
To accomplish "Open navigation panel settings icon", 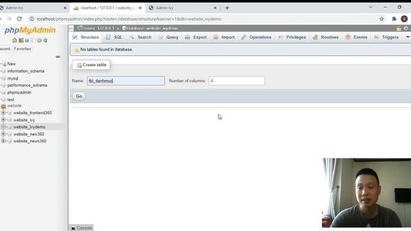I will pos(39,40).
